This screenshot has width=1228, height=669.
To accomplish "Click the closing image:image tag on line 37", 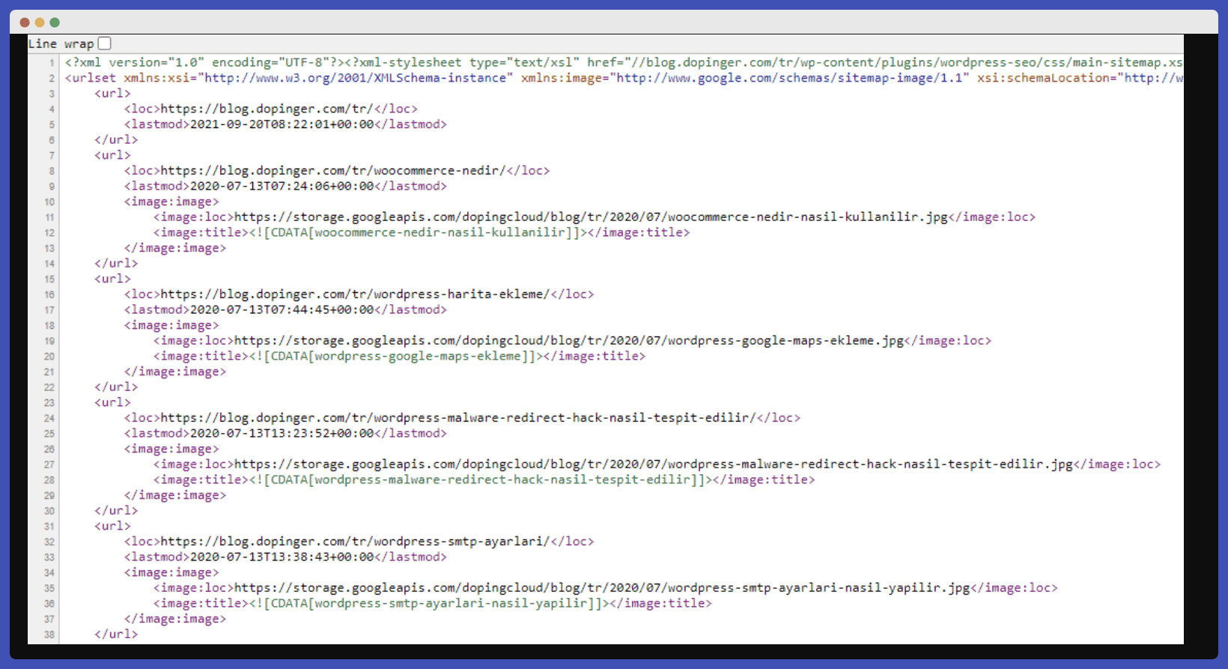I will click(x=175, y=619).
